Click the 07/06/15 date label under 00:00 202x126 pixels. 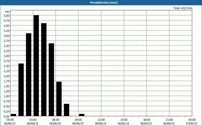tap(192, 123)
